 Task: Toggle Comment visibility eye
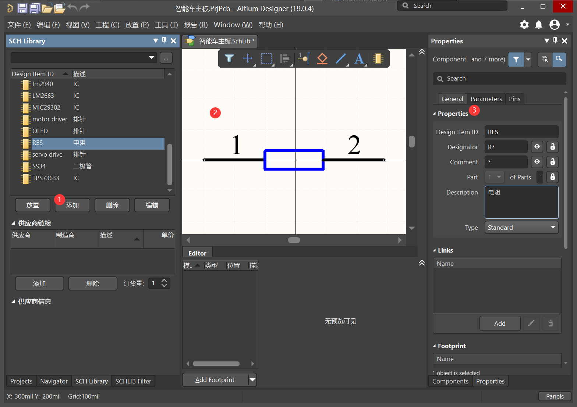click(x=537, y=162)
